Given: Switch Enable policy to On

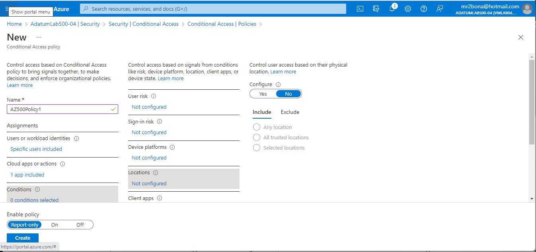Looking at the screenshot, I should [55, 225].
